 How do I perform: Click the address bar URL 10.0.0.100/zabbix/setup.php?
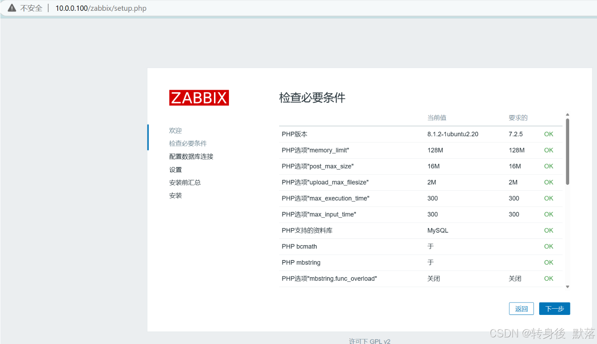click(101, 8)
